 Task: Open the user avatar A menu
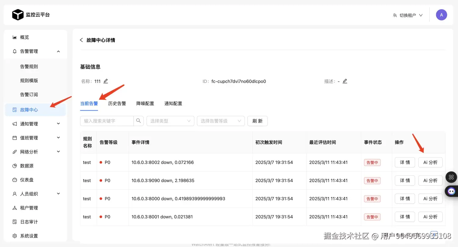(442, 15)
